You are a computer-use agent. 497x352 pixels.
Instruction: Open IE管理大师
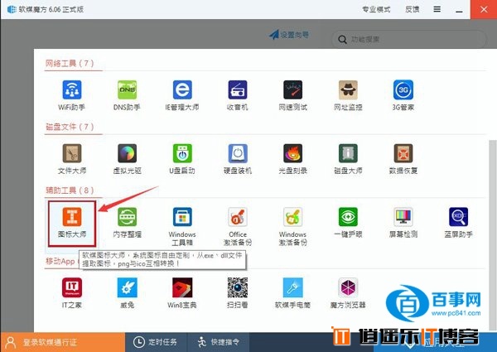coord(182,95)
